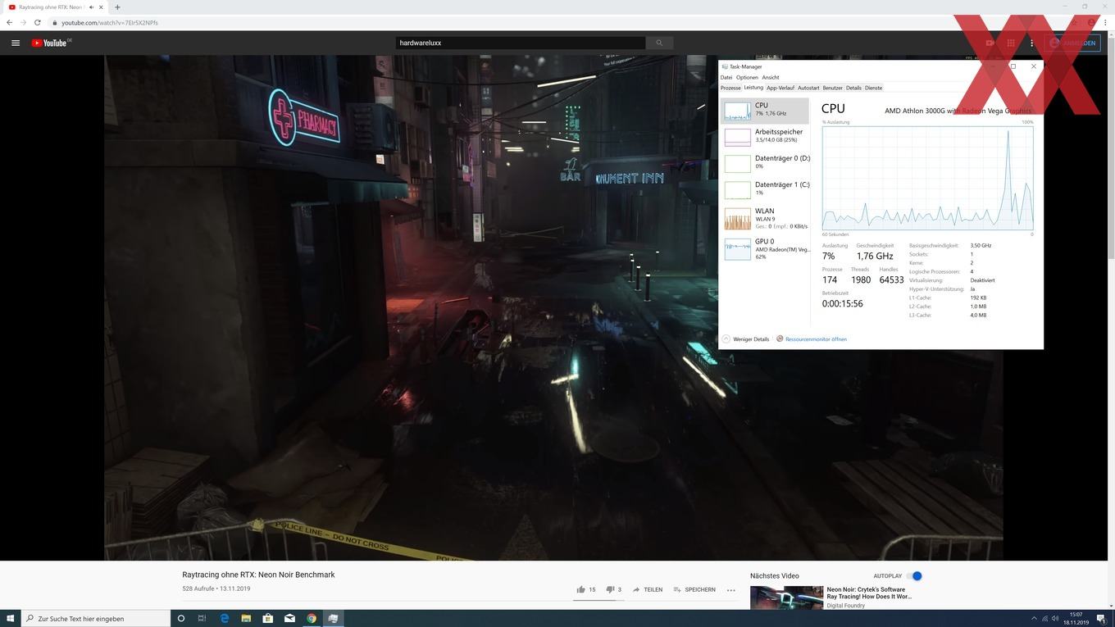Image resolution: width=1115 pixels, height=627 pixels.
Task: Click the TEILEN share button
Action: (x=648, y=589)
